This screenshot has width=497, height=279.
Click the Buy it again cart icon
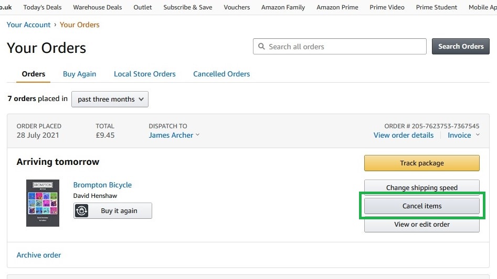82,211
